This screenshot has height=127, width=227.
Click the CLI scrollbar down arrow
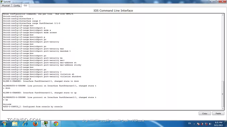pyautogui.click(x=223, y=109)
